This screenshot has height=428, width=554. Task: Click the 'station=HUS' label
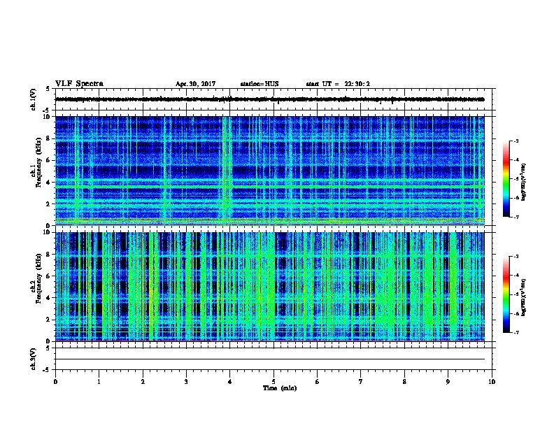260,84
